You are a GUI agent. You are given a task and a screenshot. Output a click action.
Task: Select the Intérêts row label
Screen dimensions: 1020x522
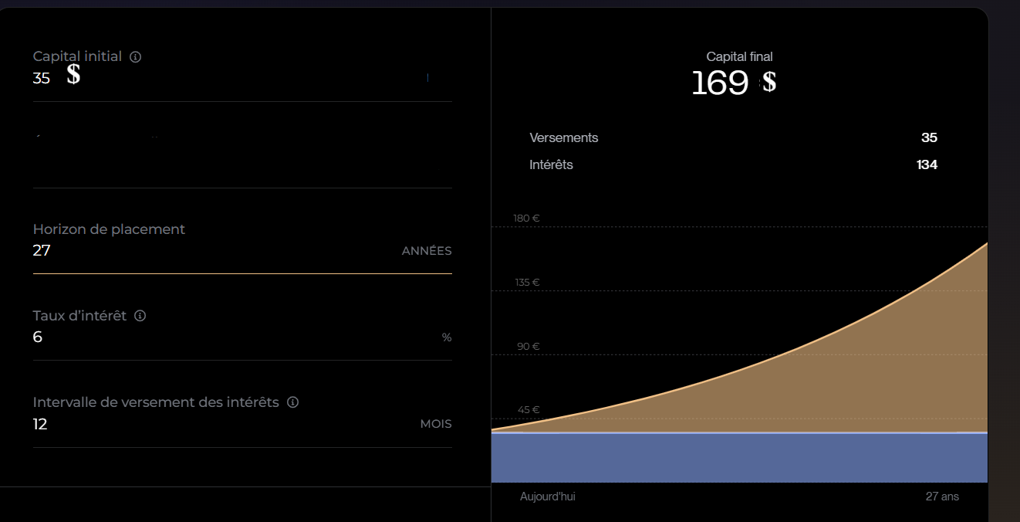(551, 164)
